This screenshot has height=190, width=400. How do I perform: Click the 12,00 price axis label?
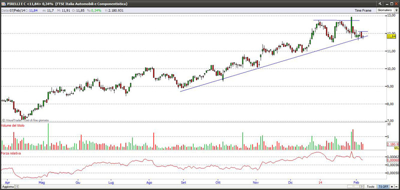point(391,33)
